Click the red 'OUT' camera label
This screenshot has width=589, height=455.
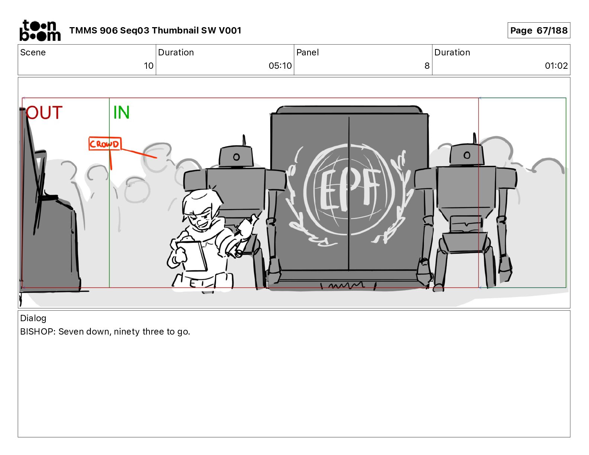44,113
